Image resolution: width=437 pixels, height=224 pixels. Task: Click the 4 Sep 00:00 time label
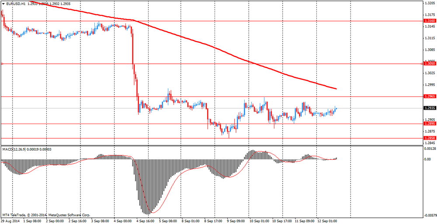[123, 221]
